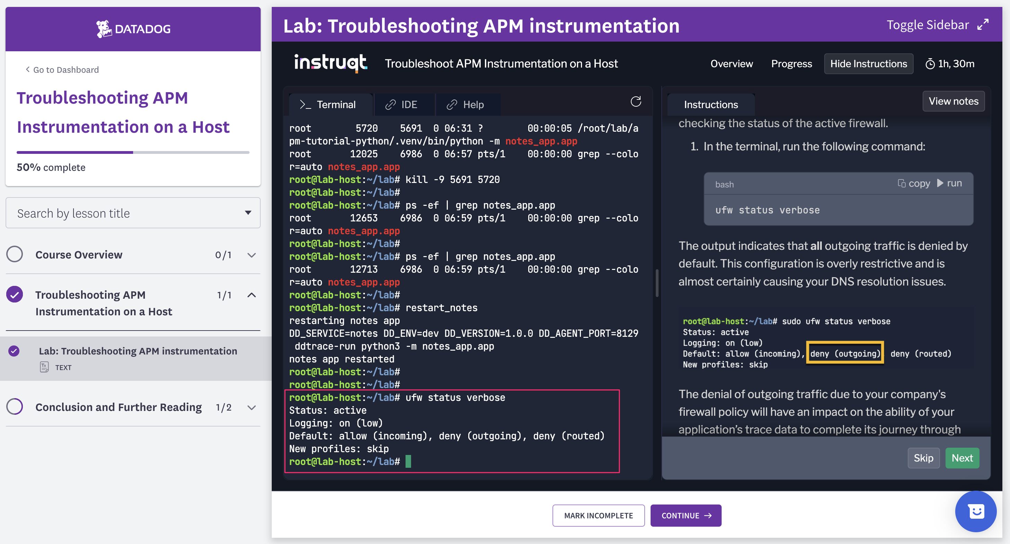Run the ufw status verbose command

click(949, 183)
